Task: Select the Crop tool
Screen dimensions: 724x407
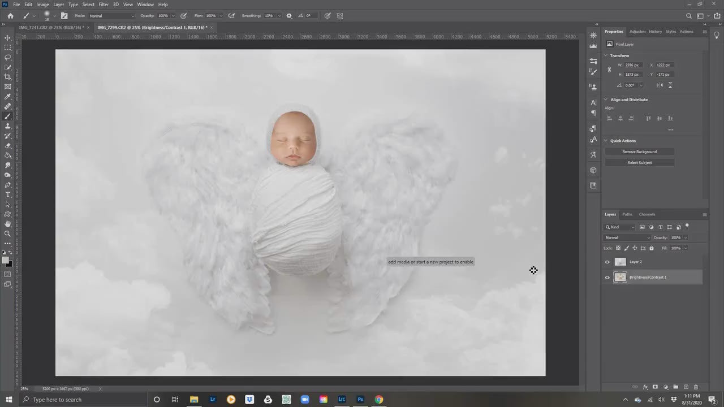Action: point(7,77)
